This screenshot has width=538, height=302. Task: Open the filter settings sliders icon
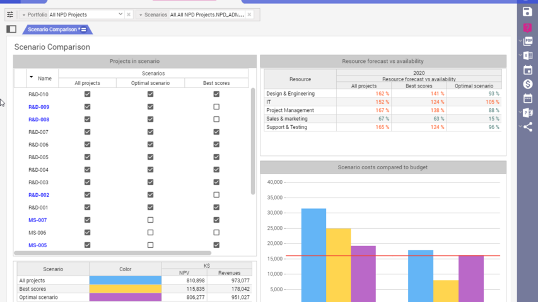click(x=10, y=14)
